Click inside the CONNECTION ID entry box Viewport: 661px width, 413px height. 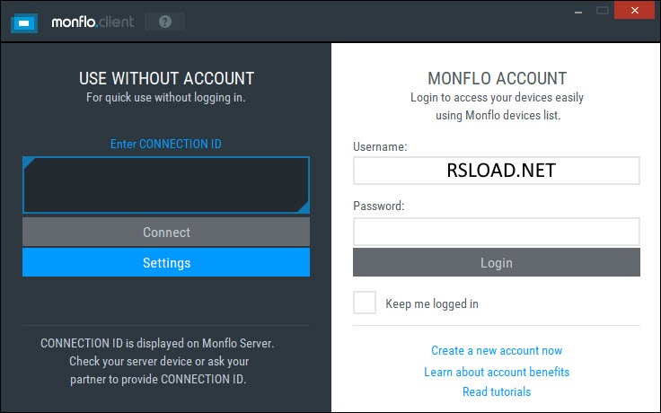pyautogui.click(x=166, y=186)
